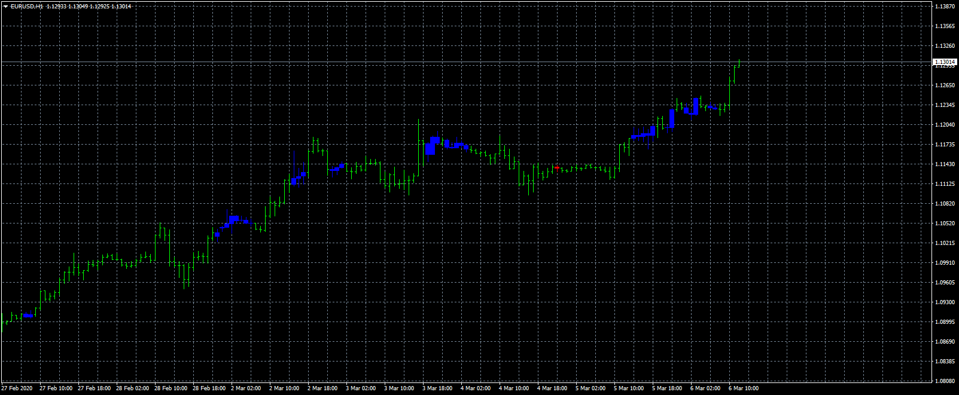This screenshot has width=959, height=395.
Task: Click the 1.08080 price scale value
Action: [x=945, y=381]
